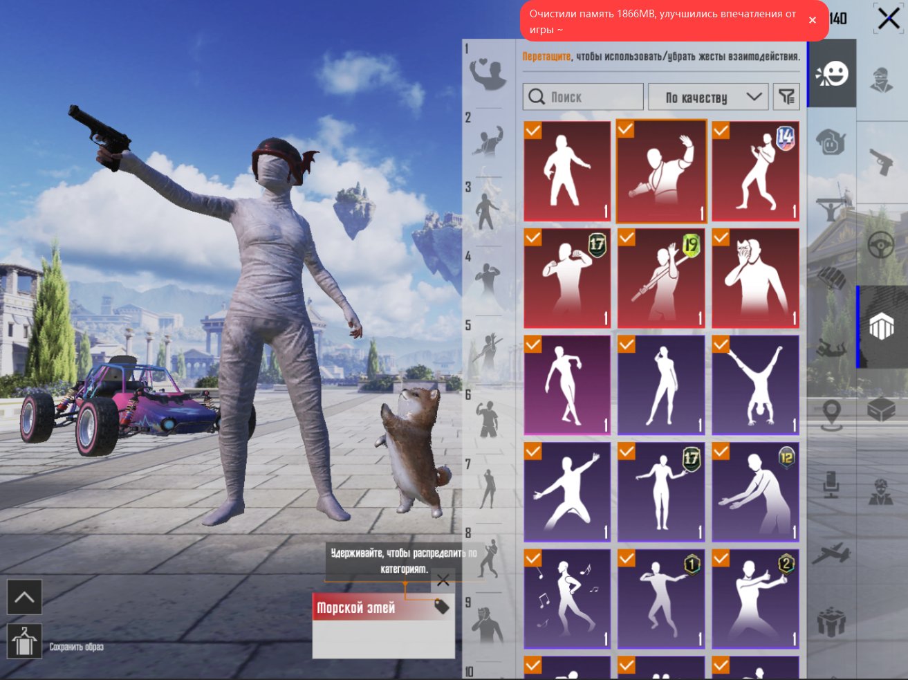Click the filter funnel icon
The image size is (908, 680).
point(787,97)
